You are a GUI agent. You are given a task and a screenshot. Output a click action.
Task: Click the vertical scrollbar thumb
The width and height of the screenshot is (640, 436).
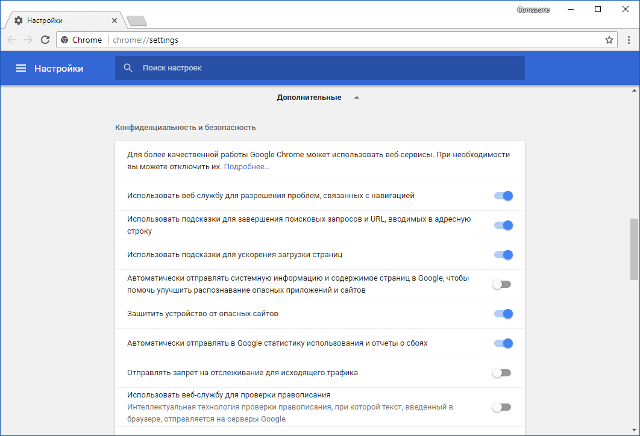pos(634,249)
